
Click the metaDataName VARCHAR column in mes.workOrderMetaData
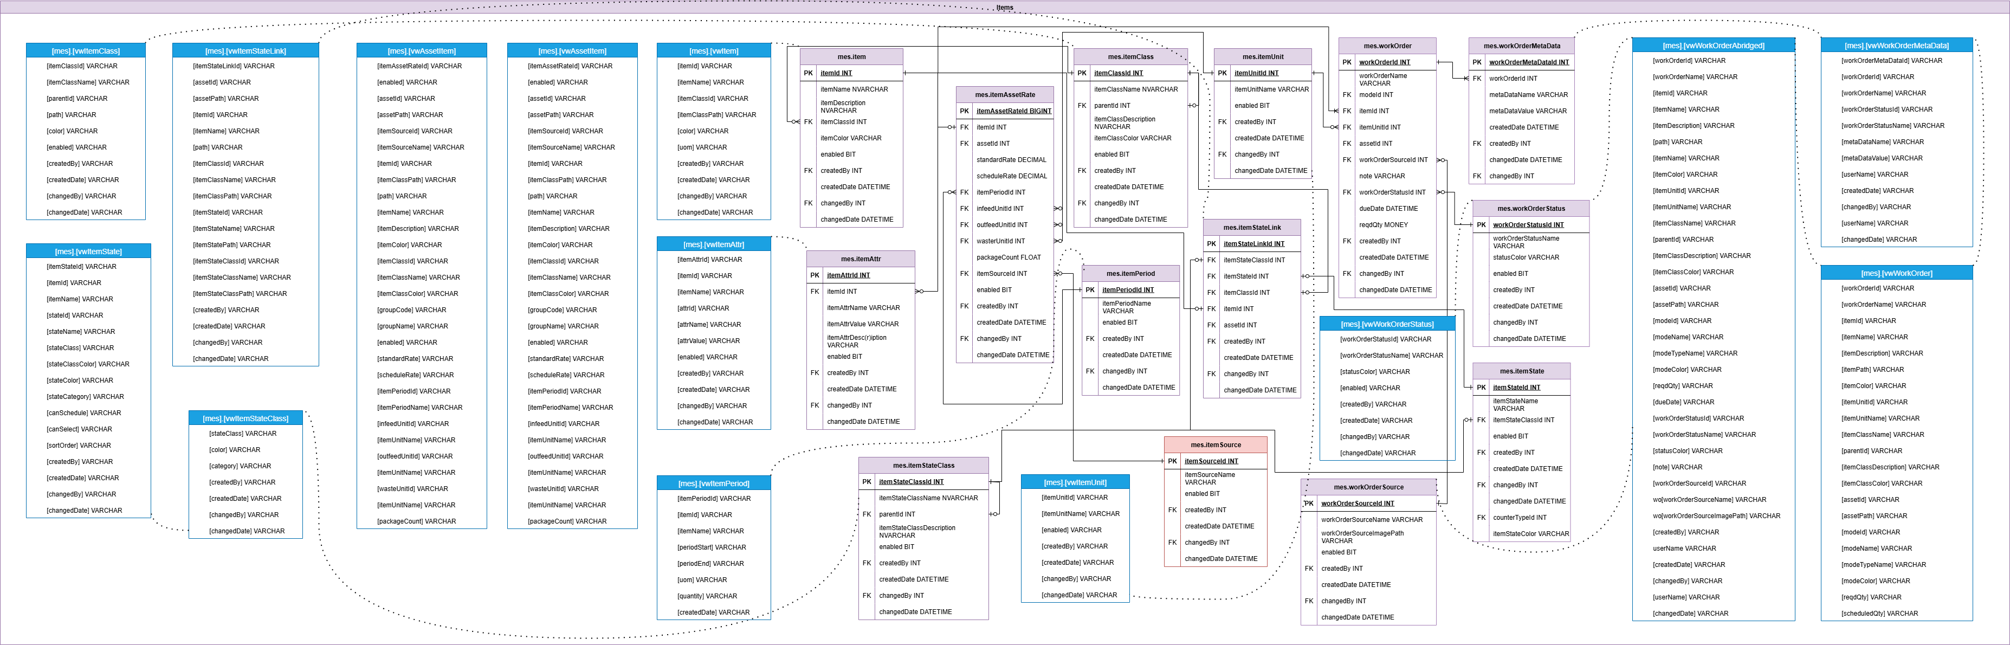coord(1522,94)
